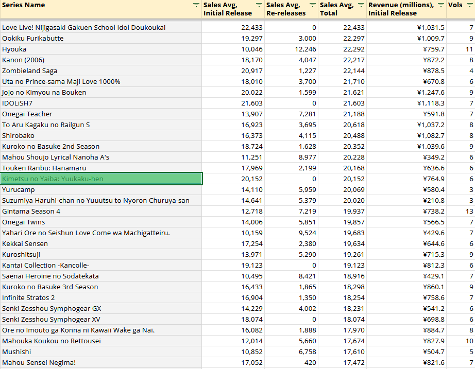The height and width of the screenshot is (369, 475).
Task: Select the Ookiku Furikabutte cell
Action: pos(101,39)
